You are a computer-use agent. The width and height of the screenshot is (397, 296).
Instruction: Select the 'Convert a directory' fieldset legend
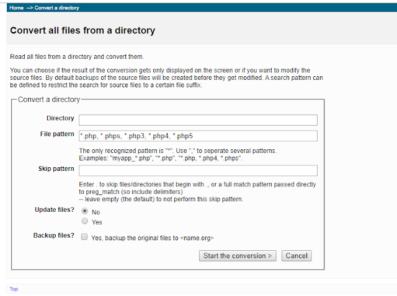pos(49,100)
